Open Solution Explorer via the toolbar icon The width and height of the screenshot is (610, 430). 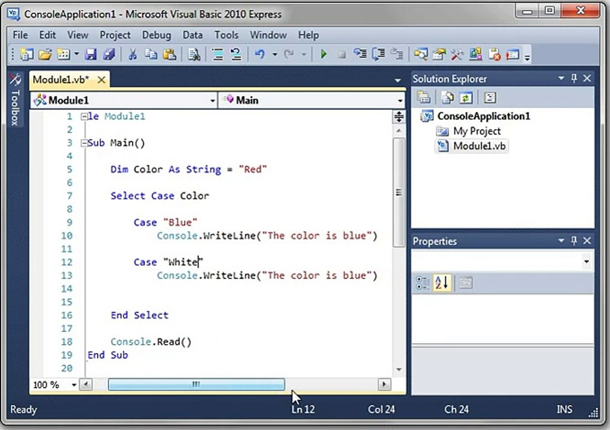(421, 54)
